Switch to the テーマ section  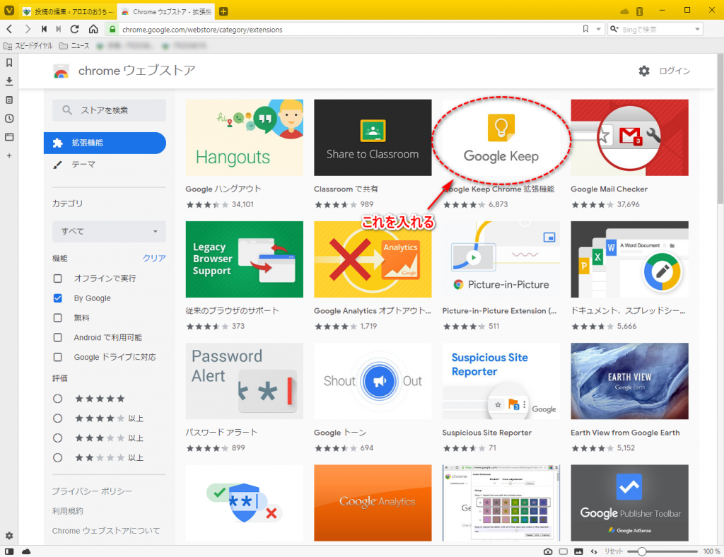(83, 164)
